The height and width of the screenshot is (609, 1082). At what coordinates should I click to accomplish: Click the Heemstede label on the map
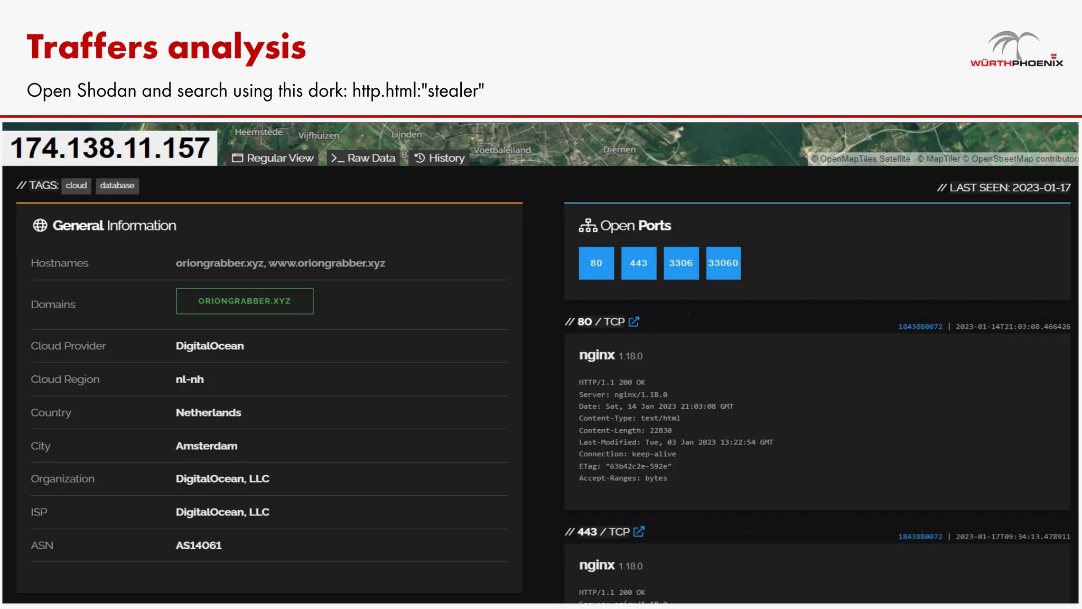(x=258, y=132)
